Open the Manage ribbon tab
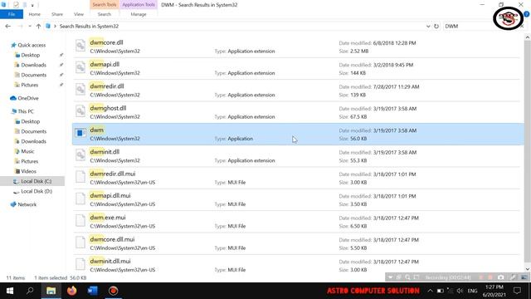This screenshot has height=299, width=531. coord(139,14)
